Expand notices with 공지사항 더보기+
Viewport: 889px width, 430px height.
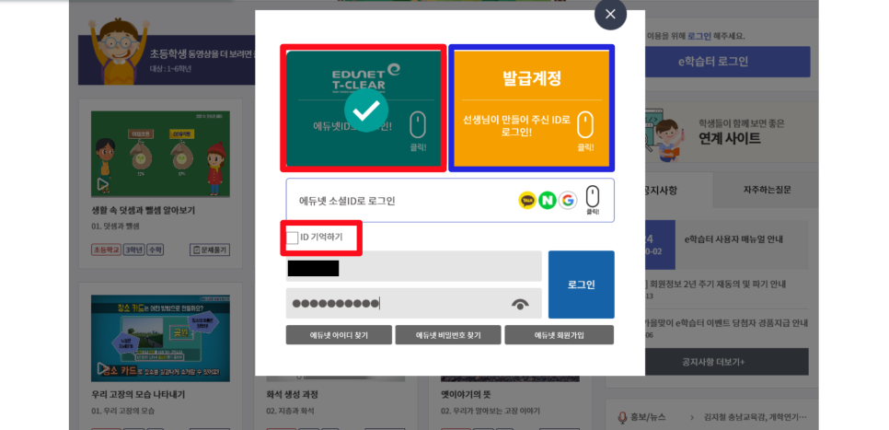pyautogui.click(x=713, y=362)
